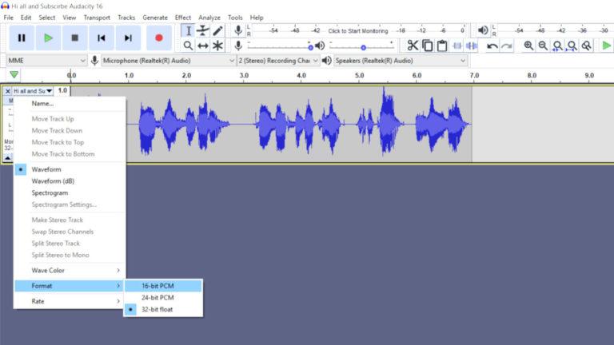Image resolution: width=614 pixels, height=345 pixels.
Task: Select 24-bit PCM sample format
Action: coord(157,297)
